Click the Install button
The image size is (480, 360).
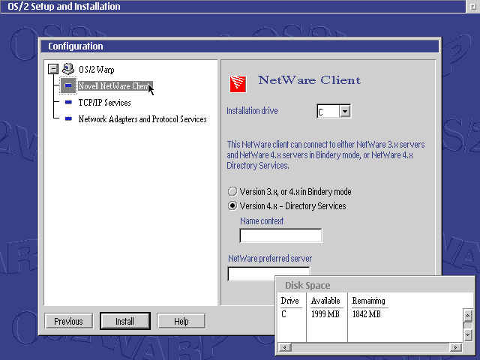point(125,321)
